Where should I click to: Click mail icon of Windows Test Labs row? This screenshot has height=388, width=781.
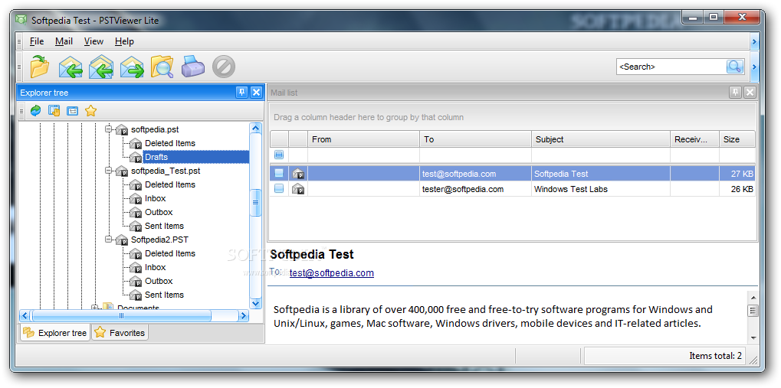[298, 189]
